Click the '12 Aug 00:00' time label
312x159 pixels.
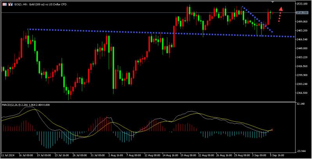coord(152,155)
